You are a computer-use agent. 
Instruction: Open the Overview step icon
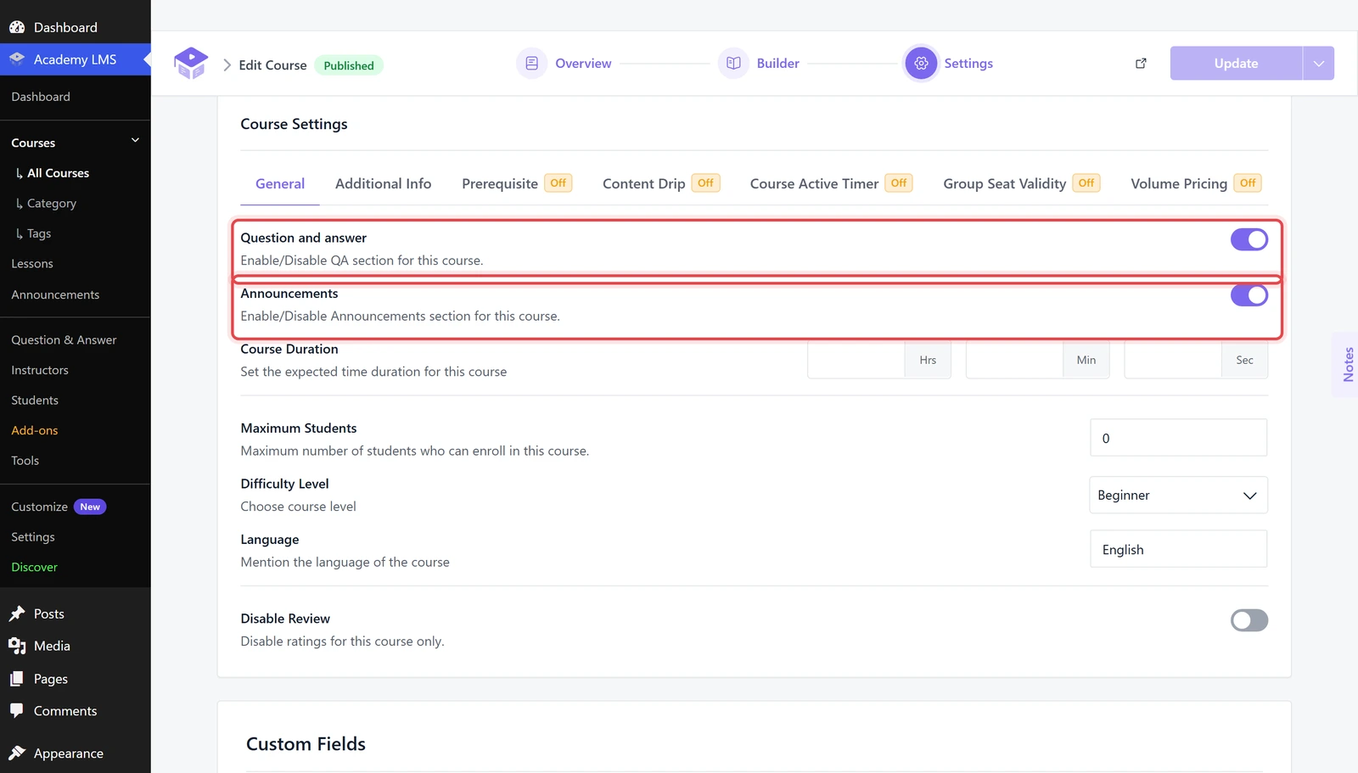coord(531,64)
